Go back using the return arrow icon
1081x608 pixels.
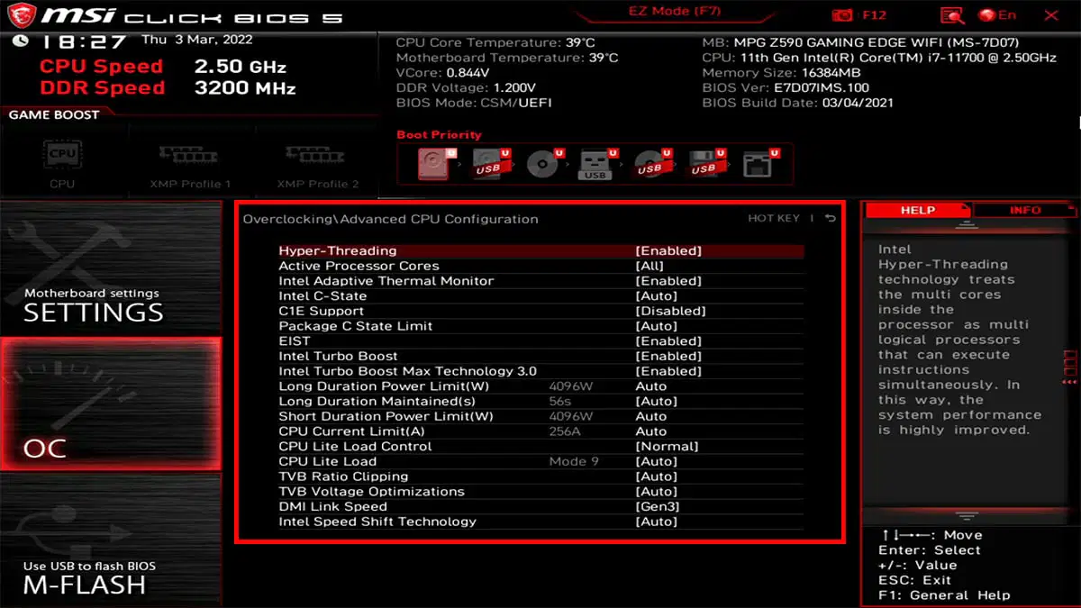tap(831, 219)
